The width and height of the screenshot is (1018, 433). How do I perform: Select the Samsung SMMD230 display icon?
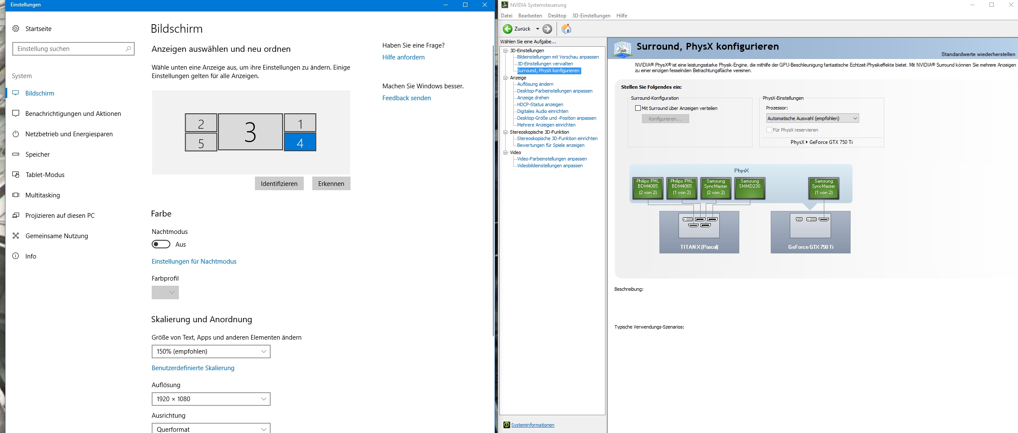point(750,188)
